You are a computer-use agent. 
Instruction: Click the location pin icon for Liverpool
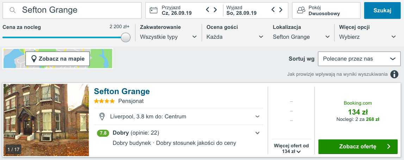coord(102,116)
